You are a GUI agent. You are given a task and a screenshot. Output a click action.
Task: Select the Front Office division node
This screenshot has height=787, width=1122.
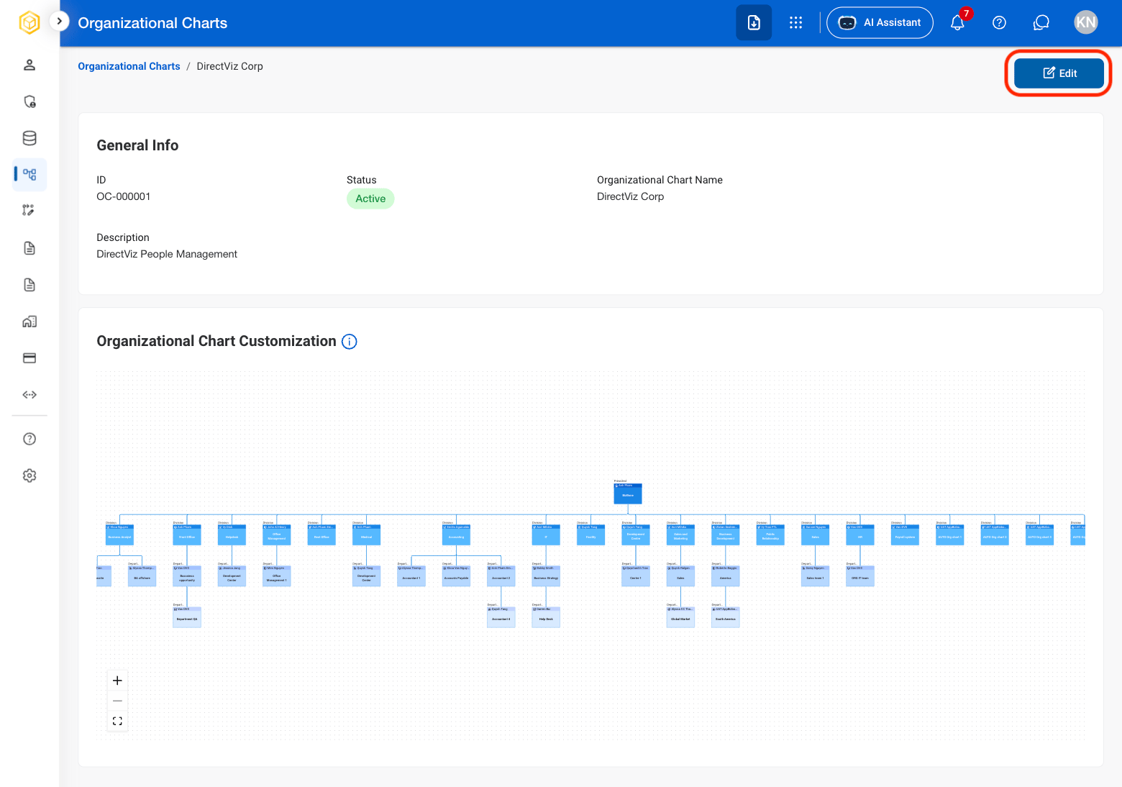(x=187, y=534)
